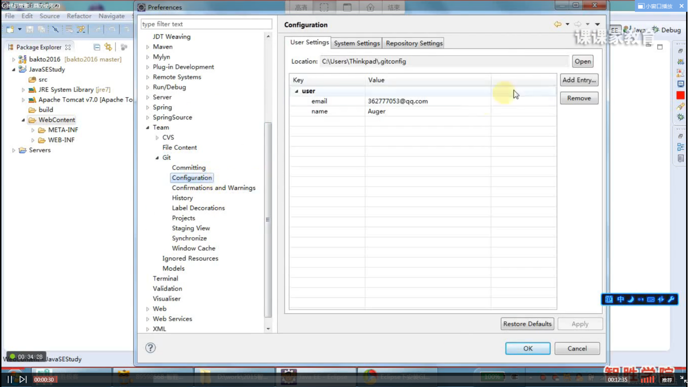The width and height of the screenshot is (688, 387).
Task: Open the Navigate menu
Action: [111, 16]
